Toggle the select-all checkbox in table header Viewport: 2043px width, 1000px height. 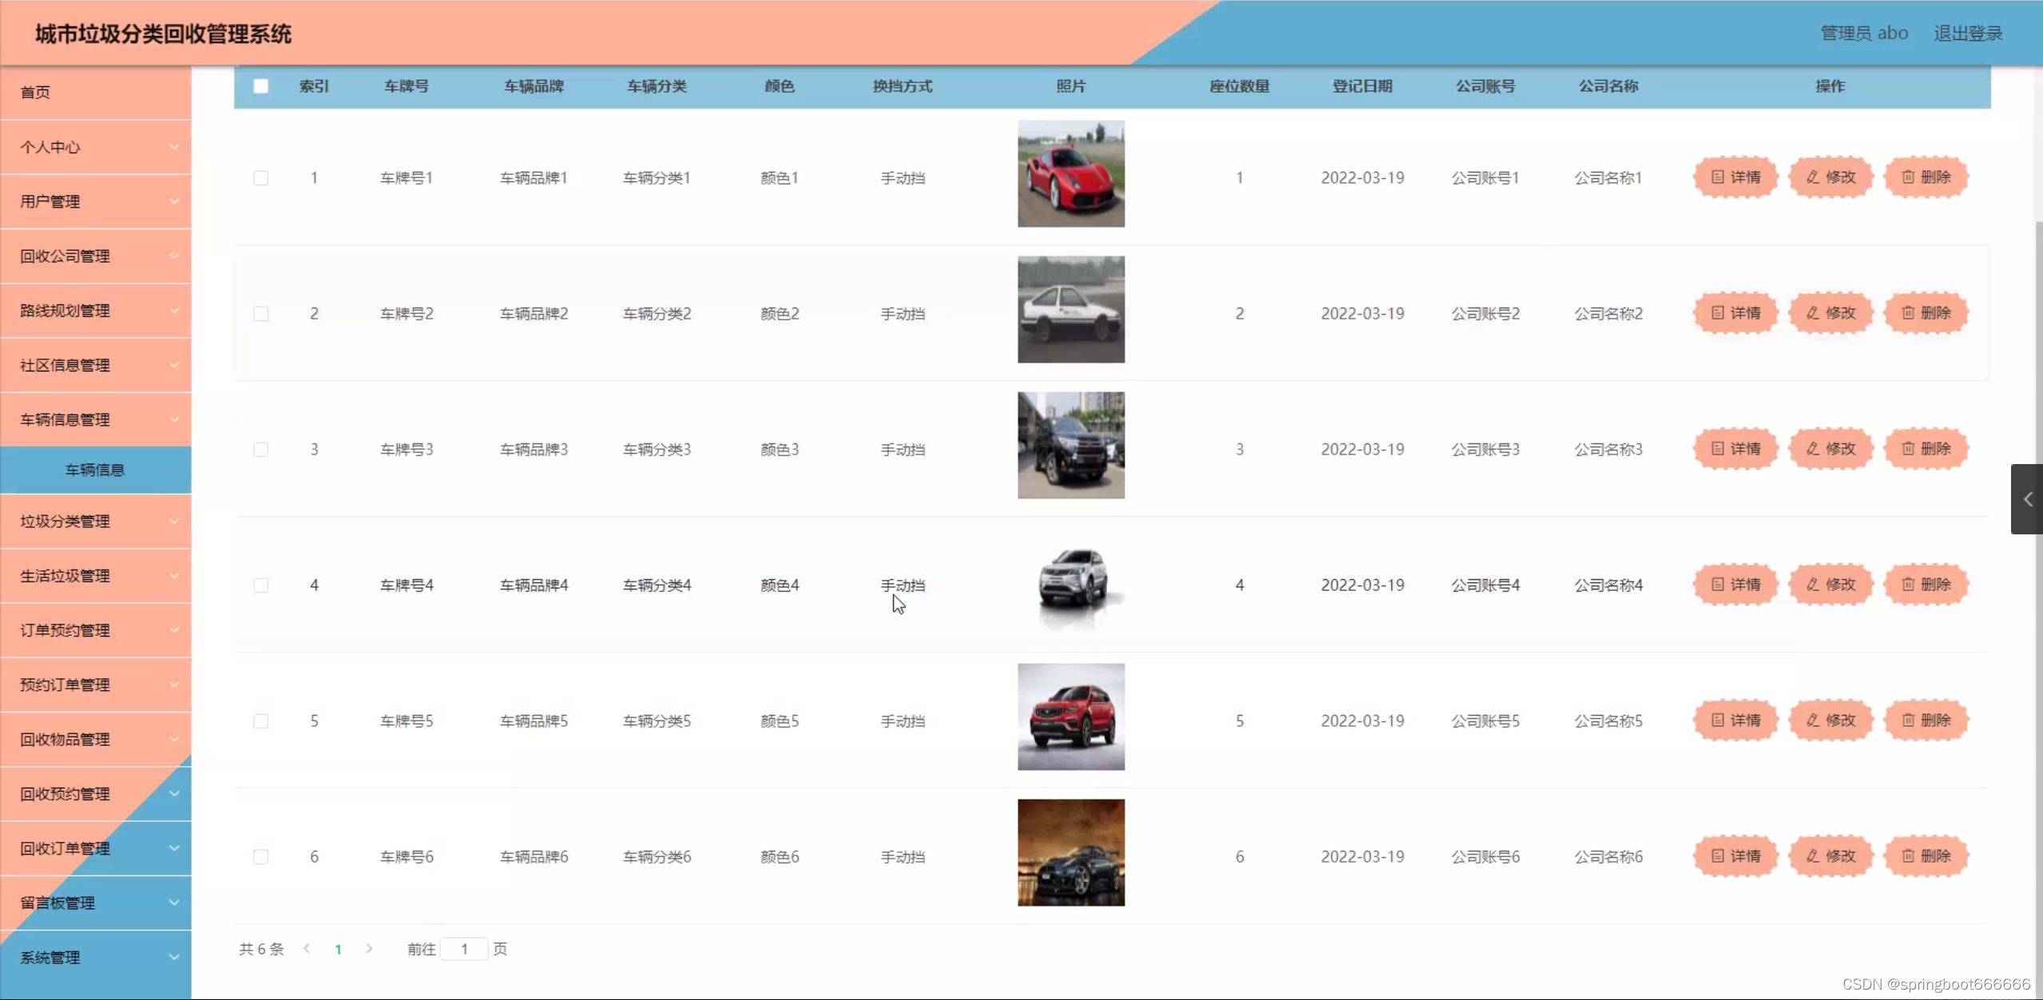click(x=261, y=86)
